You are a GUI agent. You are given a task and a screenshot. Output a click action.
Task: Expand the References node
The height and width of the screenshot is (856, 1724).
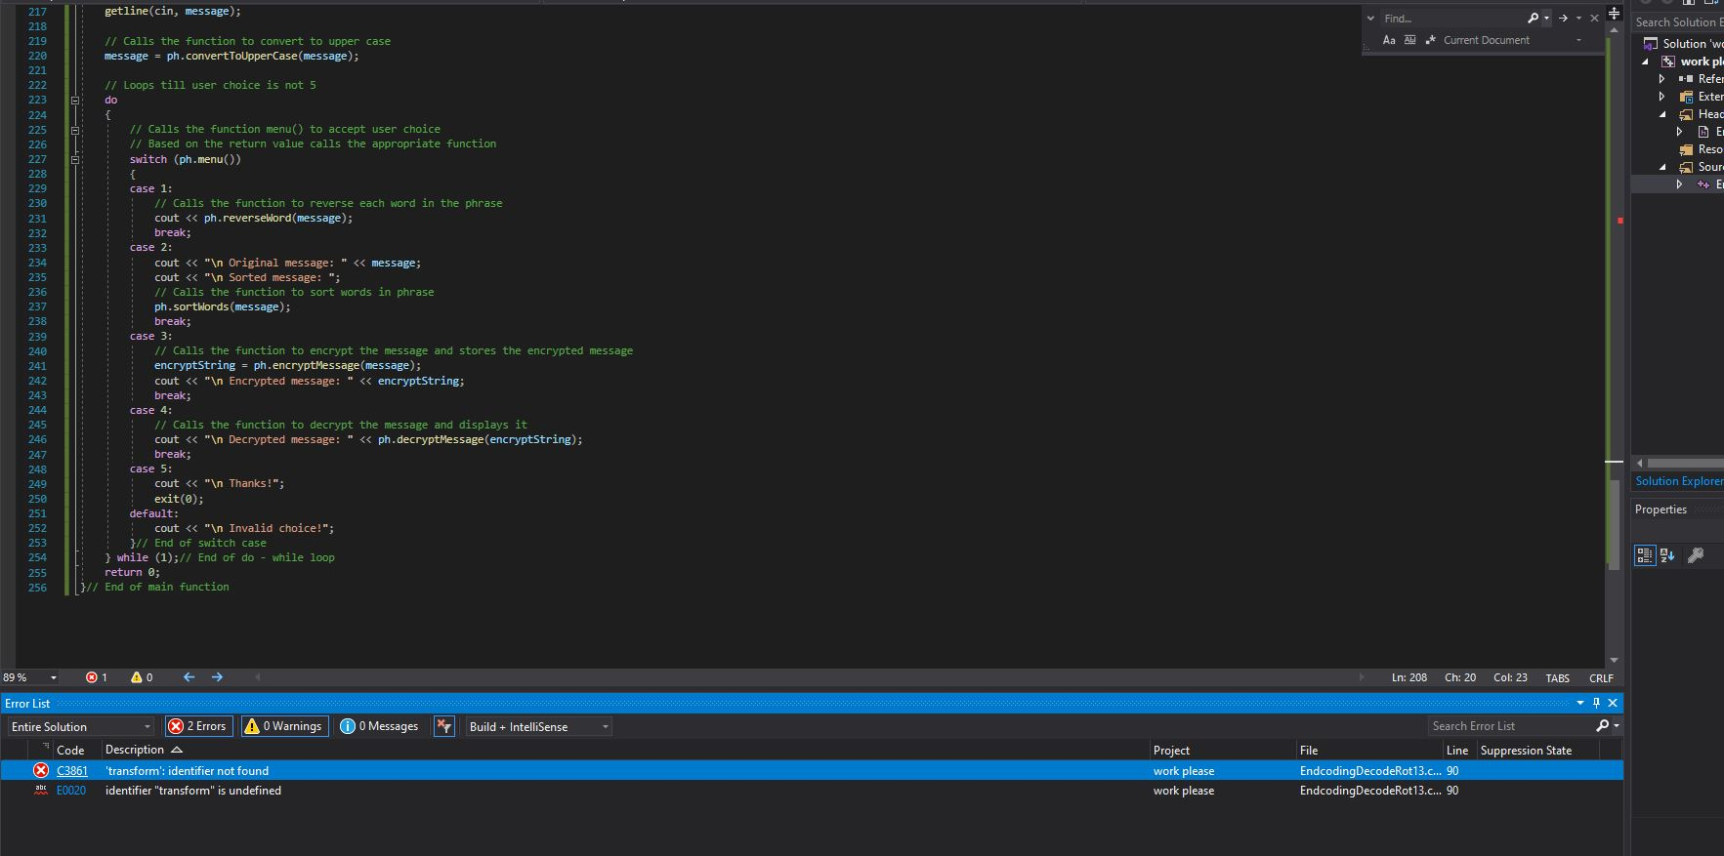click(1662, 79)
